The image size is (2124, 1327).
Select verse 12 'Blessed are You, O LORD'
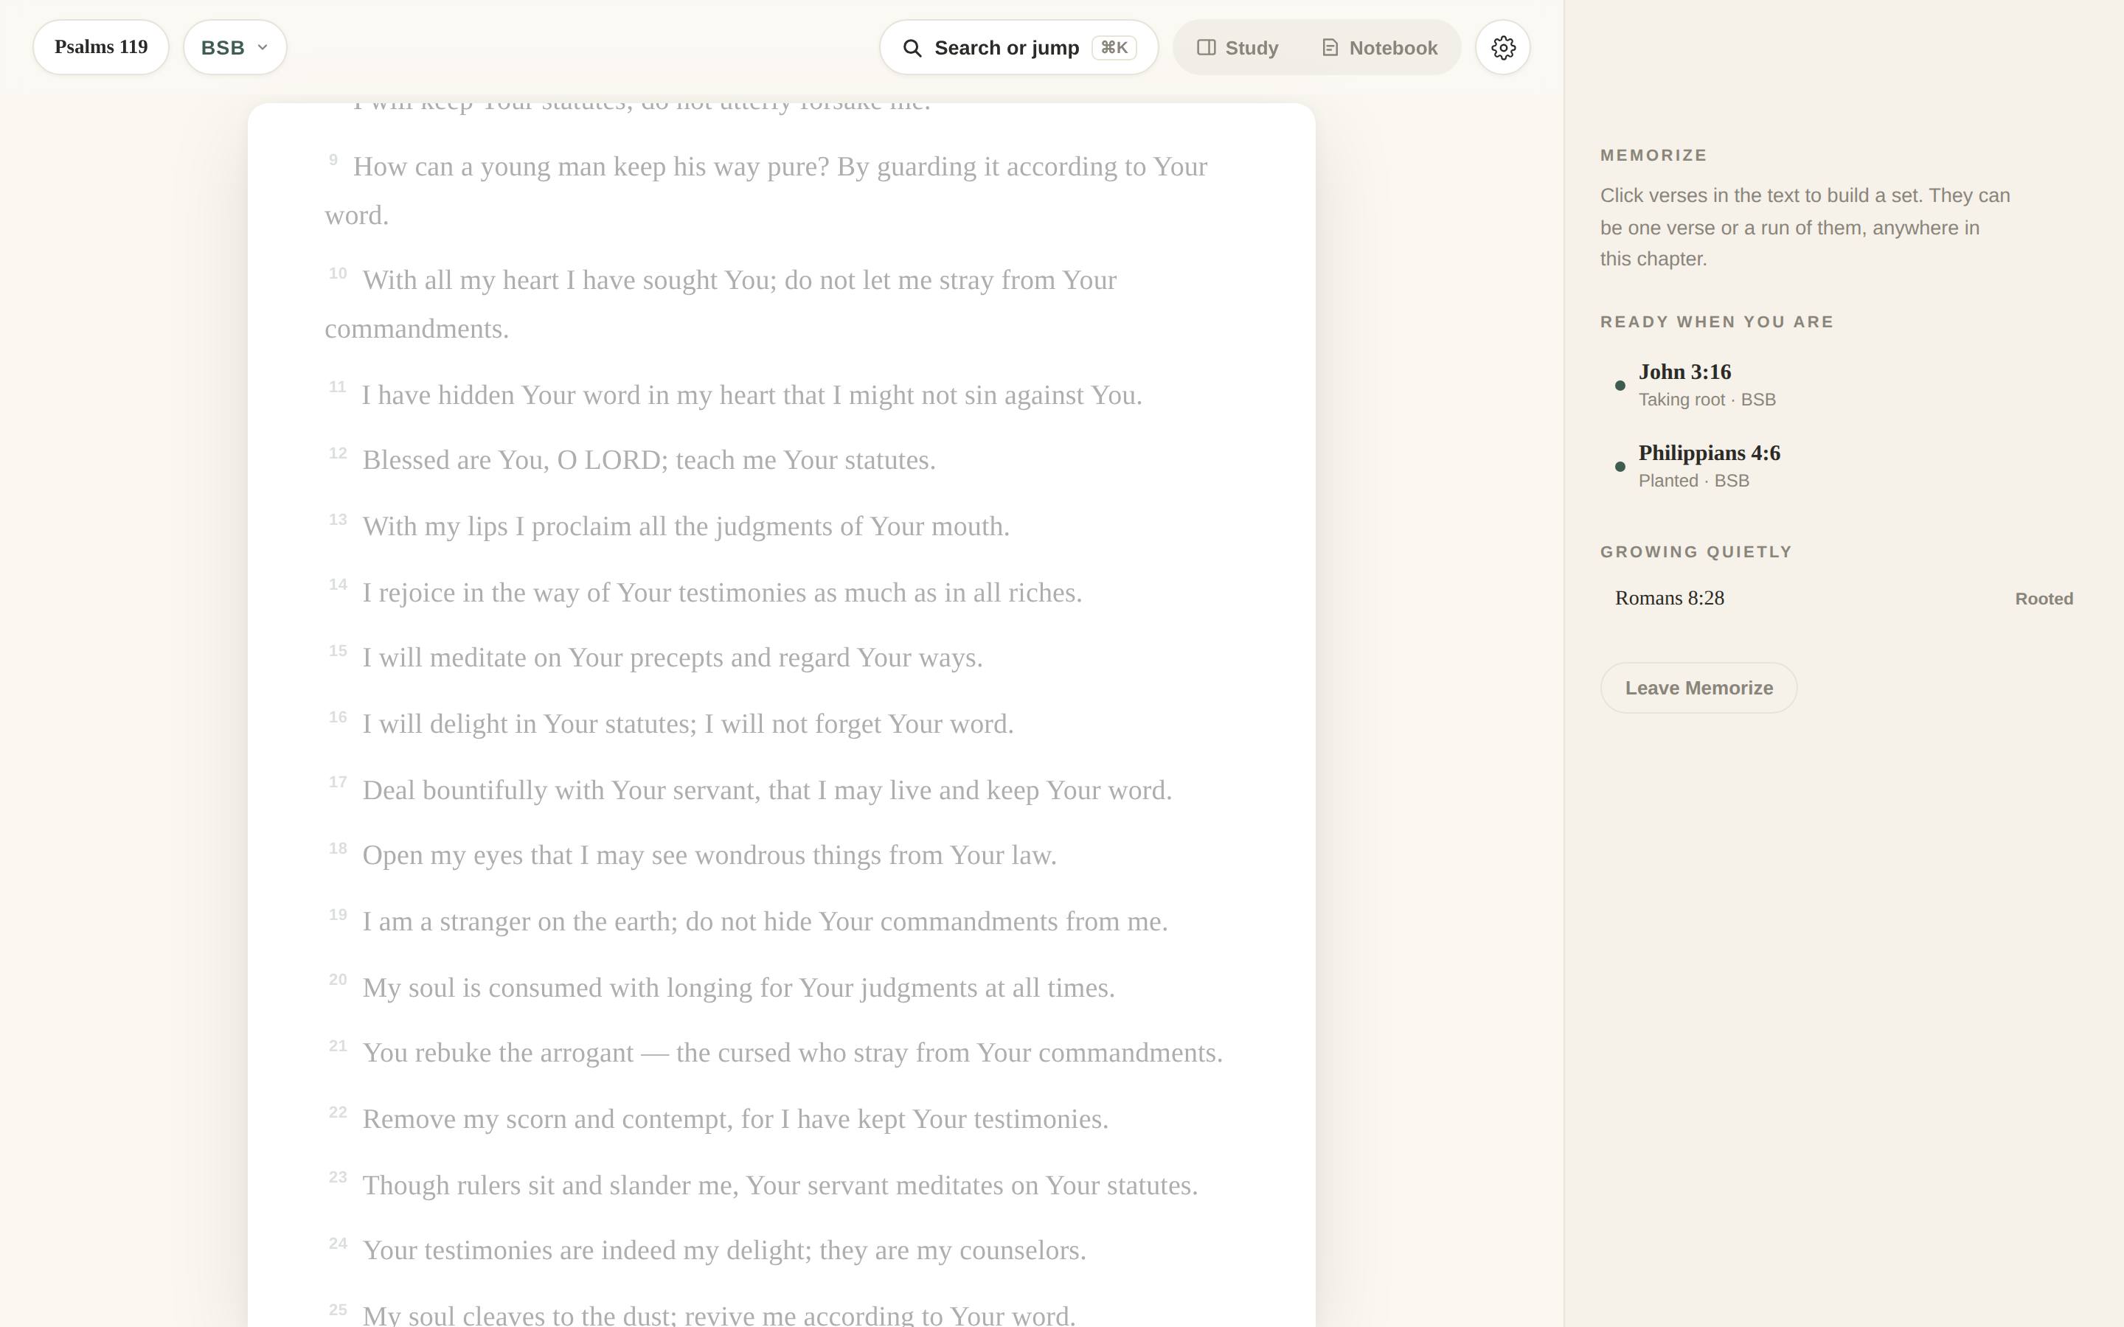click(630, 460)
